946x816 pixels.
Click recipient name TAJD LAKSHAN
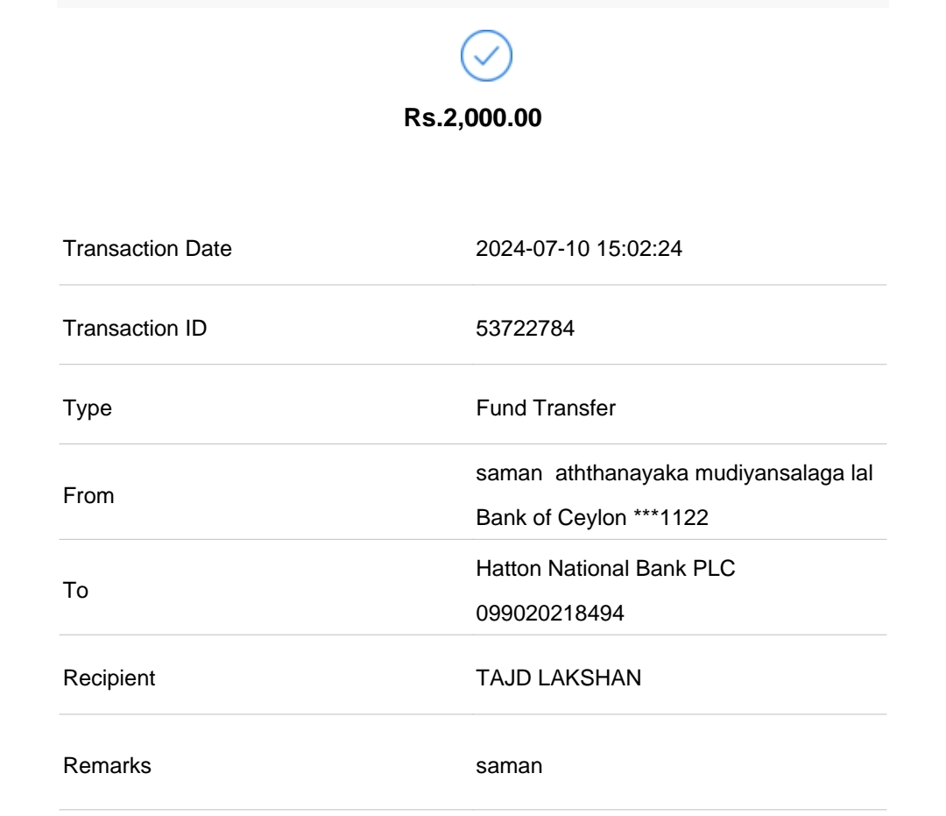558,678
